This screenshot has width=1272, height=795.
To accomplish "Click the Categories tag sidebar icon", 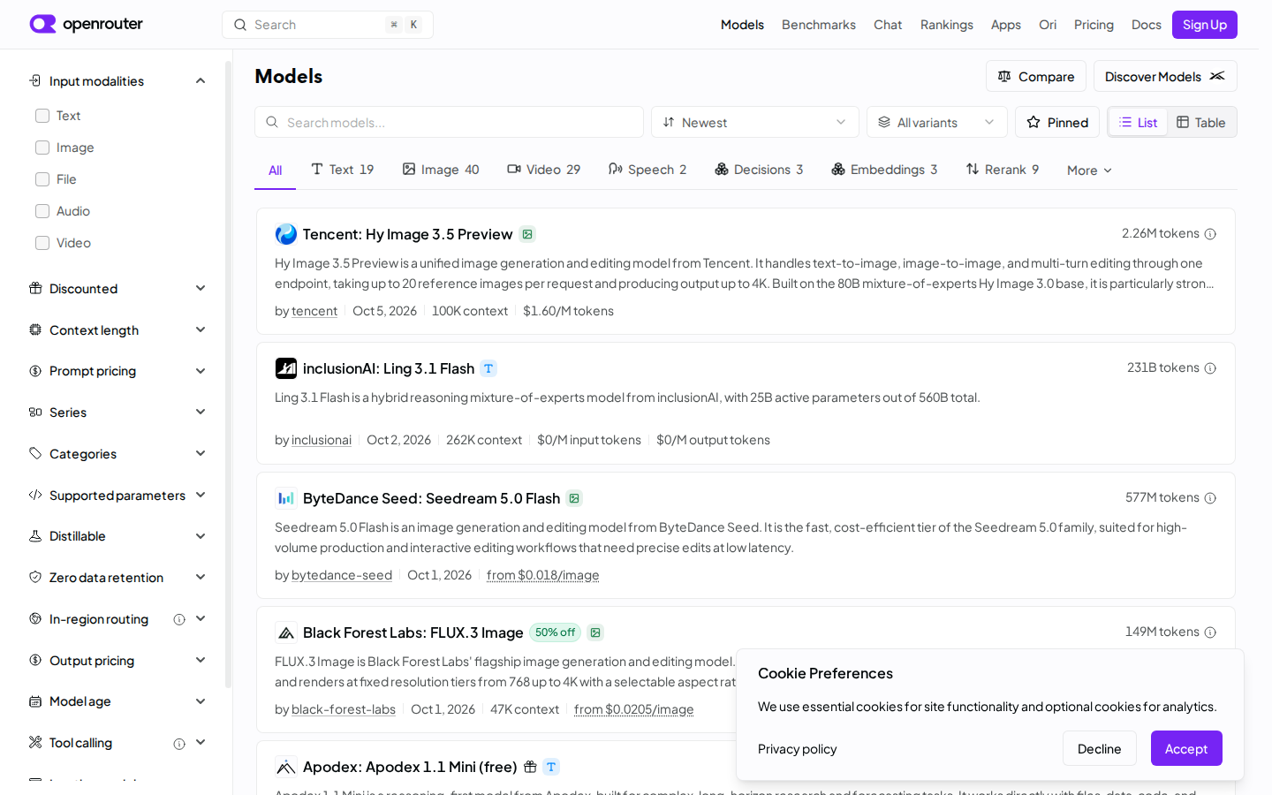I will (x=35, y=453).
